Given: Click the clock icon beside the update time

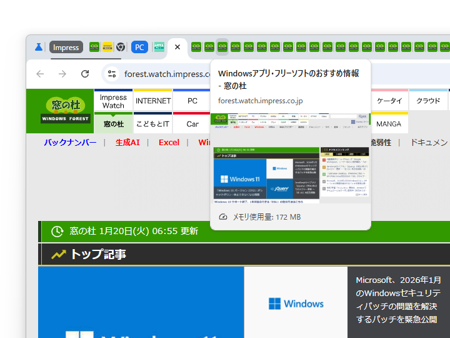Looking at the screenshot, I should coord(57,231).
